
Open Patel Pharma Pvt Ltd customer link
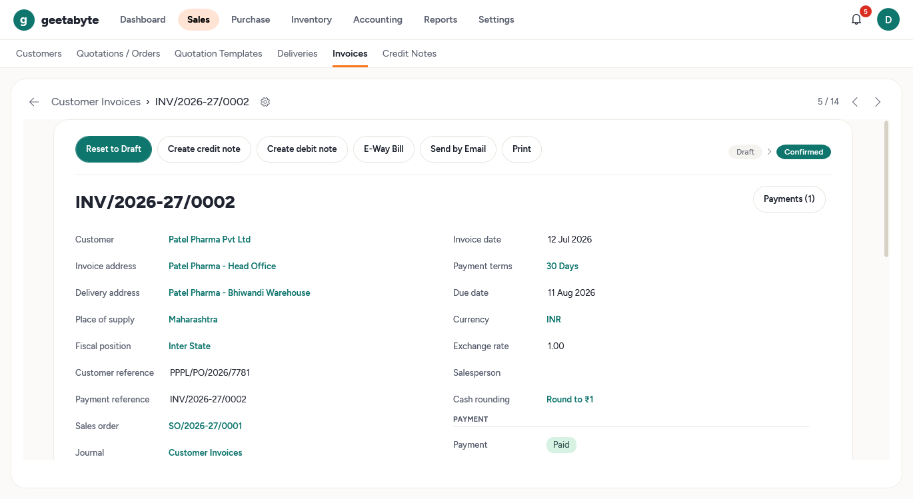click(x=209, y=240)
